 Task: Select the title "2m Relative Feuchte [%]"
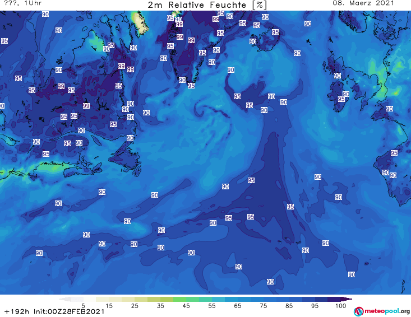pos(207,5)
